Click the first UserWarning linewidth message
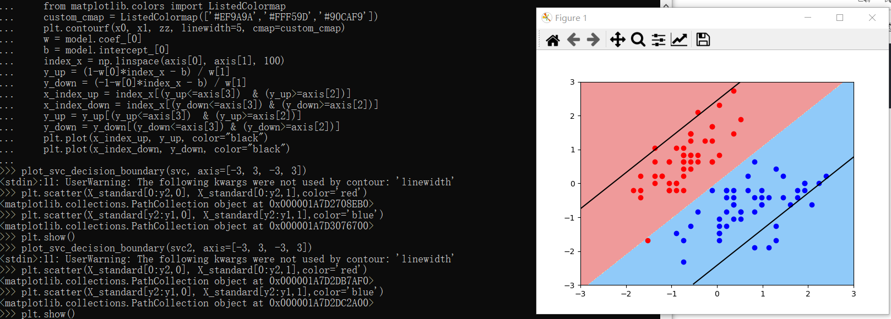 tap(227, 182)
